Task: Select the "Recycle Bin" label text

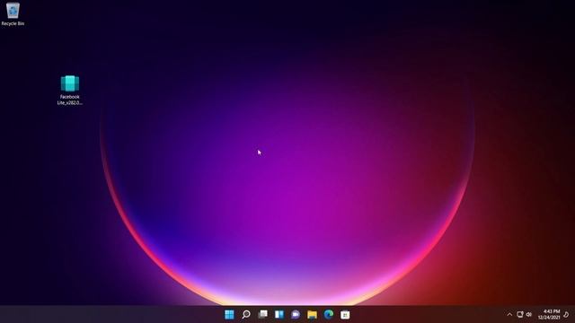Action: click(13, 23)
